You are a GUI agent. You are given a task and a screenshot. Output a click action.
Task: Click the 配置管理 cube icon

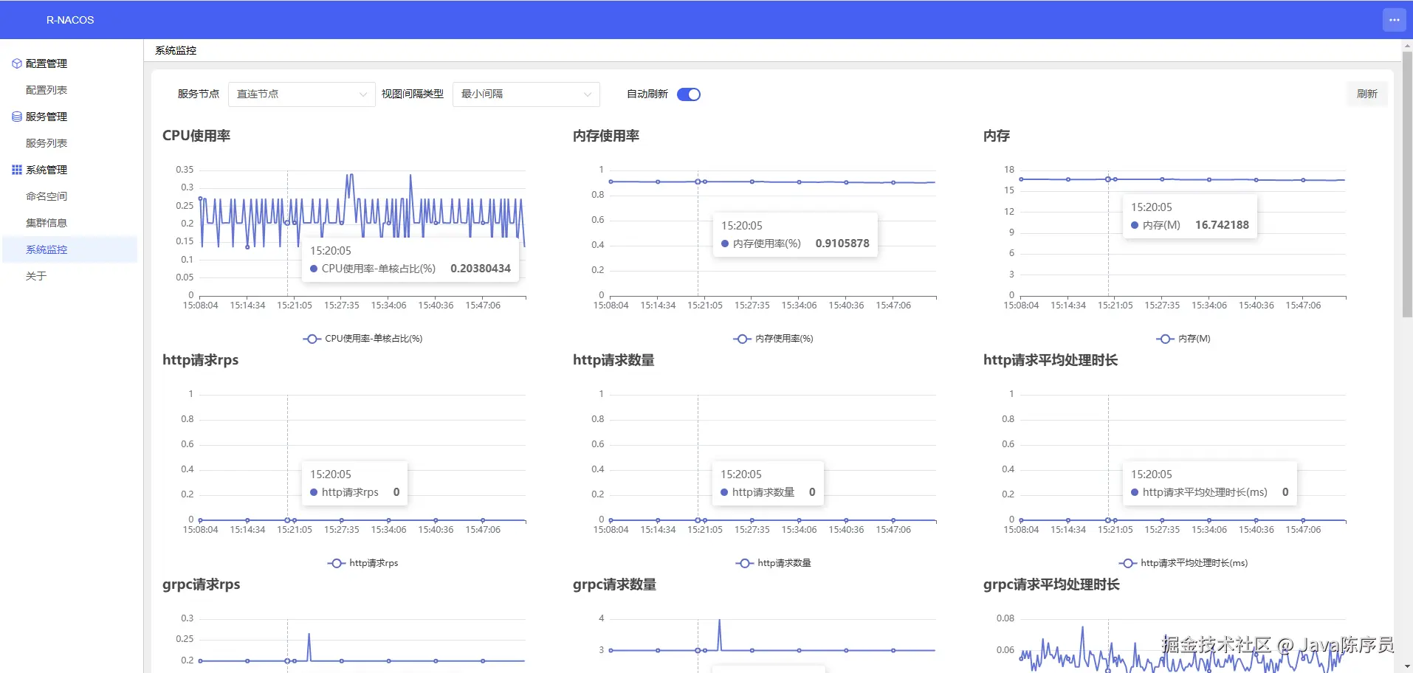point(16,63)
